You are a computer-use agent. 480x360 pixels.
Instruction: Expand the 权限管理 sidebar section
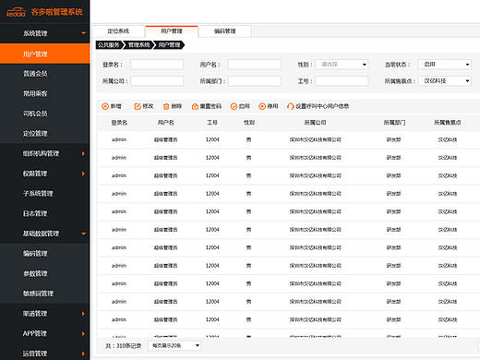pos(83,174)
